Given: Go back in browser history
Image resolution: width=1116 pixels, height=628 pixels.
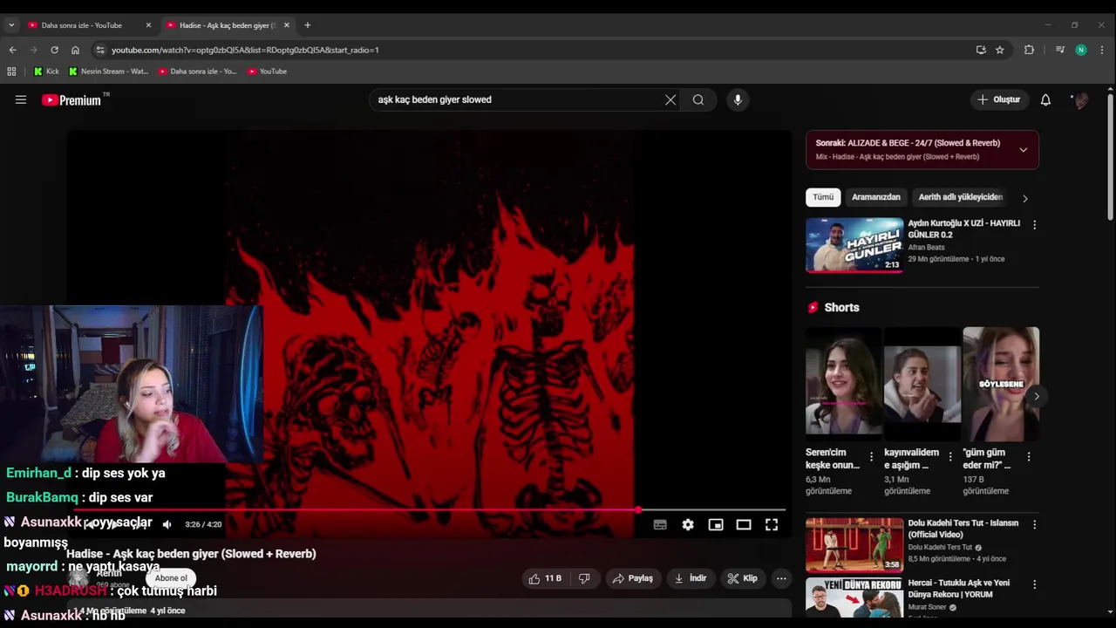Looking at the screenshot, I should click(x=12, y=50).
